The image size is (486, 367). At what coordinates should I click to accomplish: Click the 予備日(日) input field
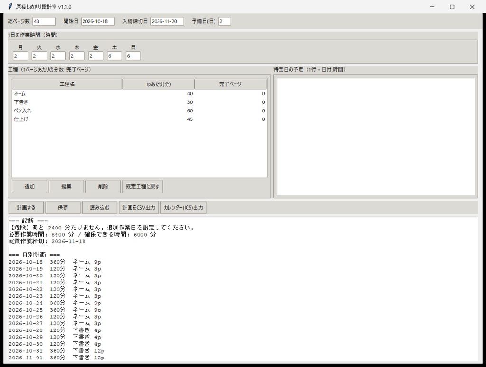pyautogui.click(x=224, y=21)
